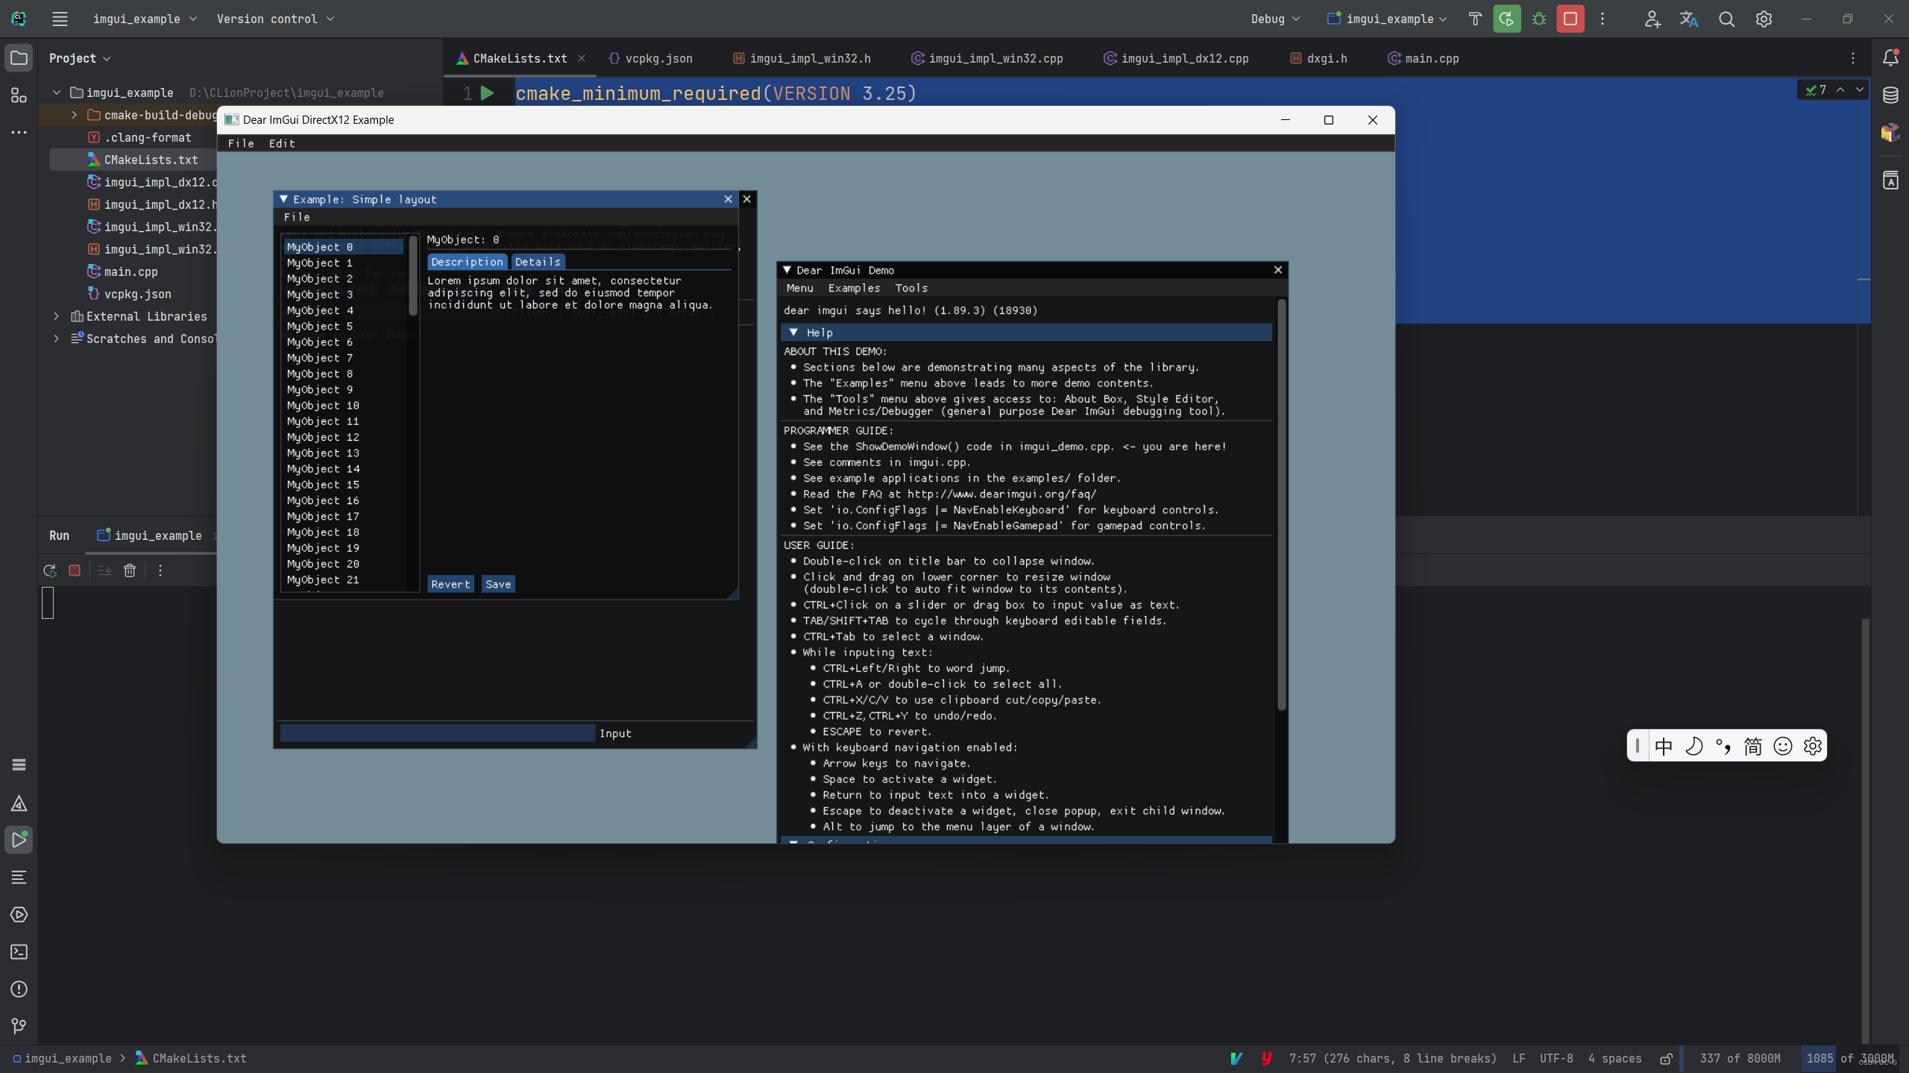Toggle the Chinese/English IME mode button

tap(1663, 746)
